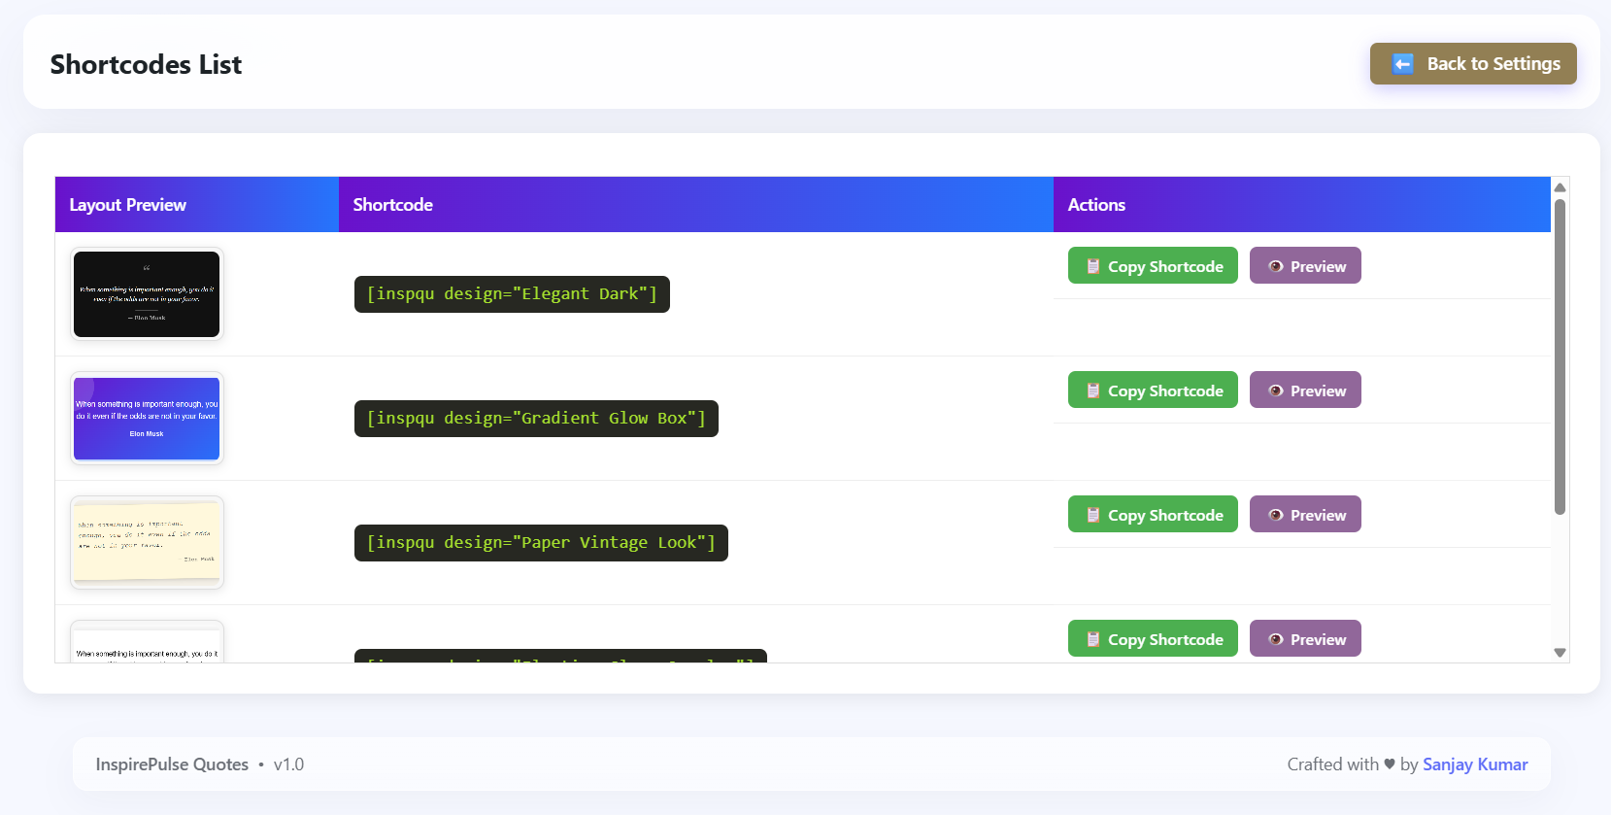The width and height of the screenshot is (1611, 815).
Task: Click eye icon in fourth row Preview button
Action: (1276, 639)
